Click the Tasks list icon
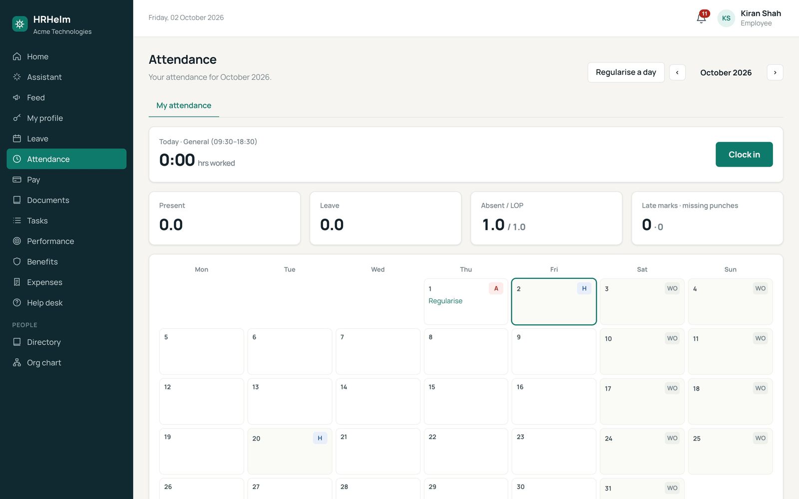799x499 pixels. click(17, 220)
